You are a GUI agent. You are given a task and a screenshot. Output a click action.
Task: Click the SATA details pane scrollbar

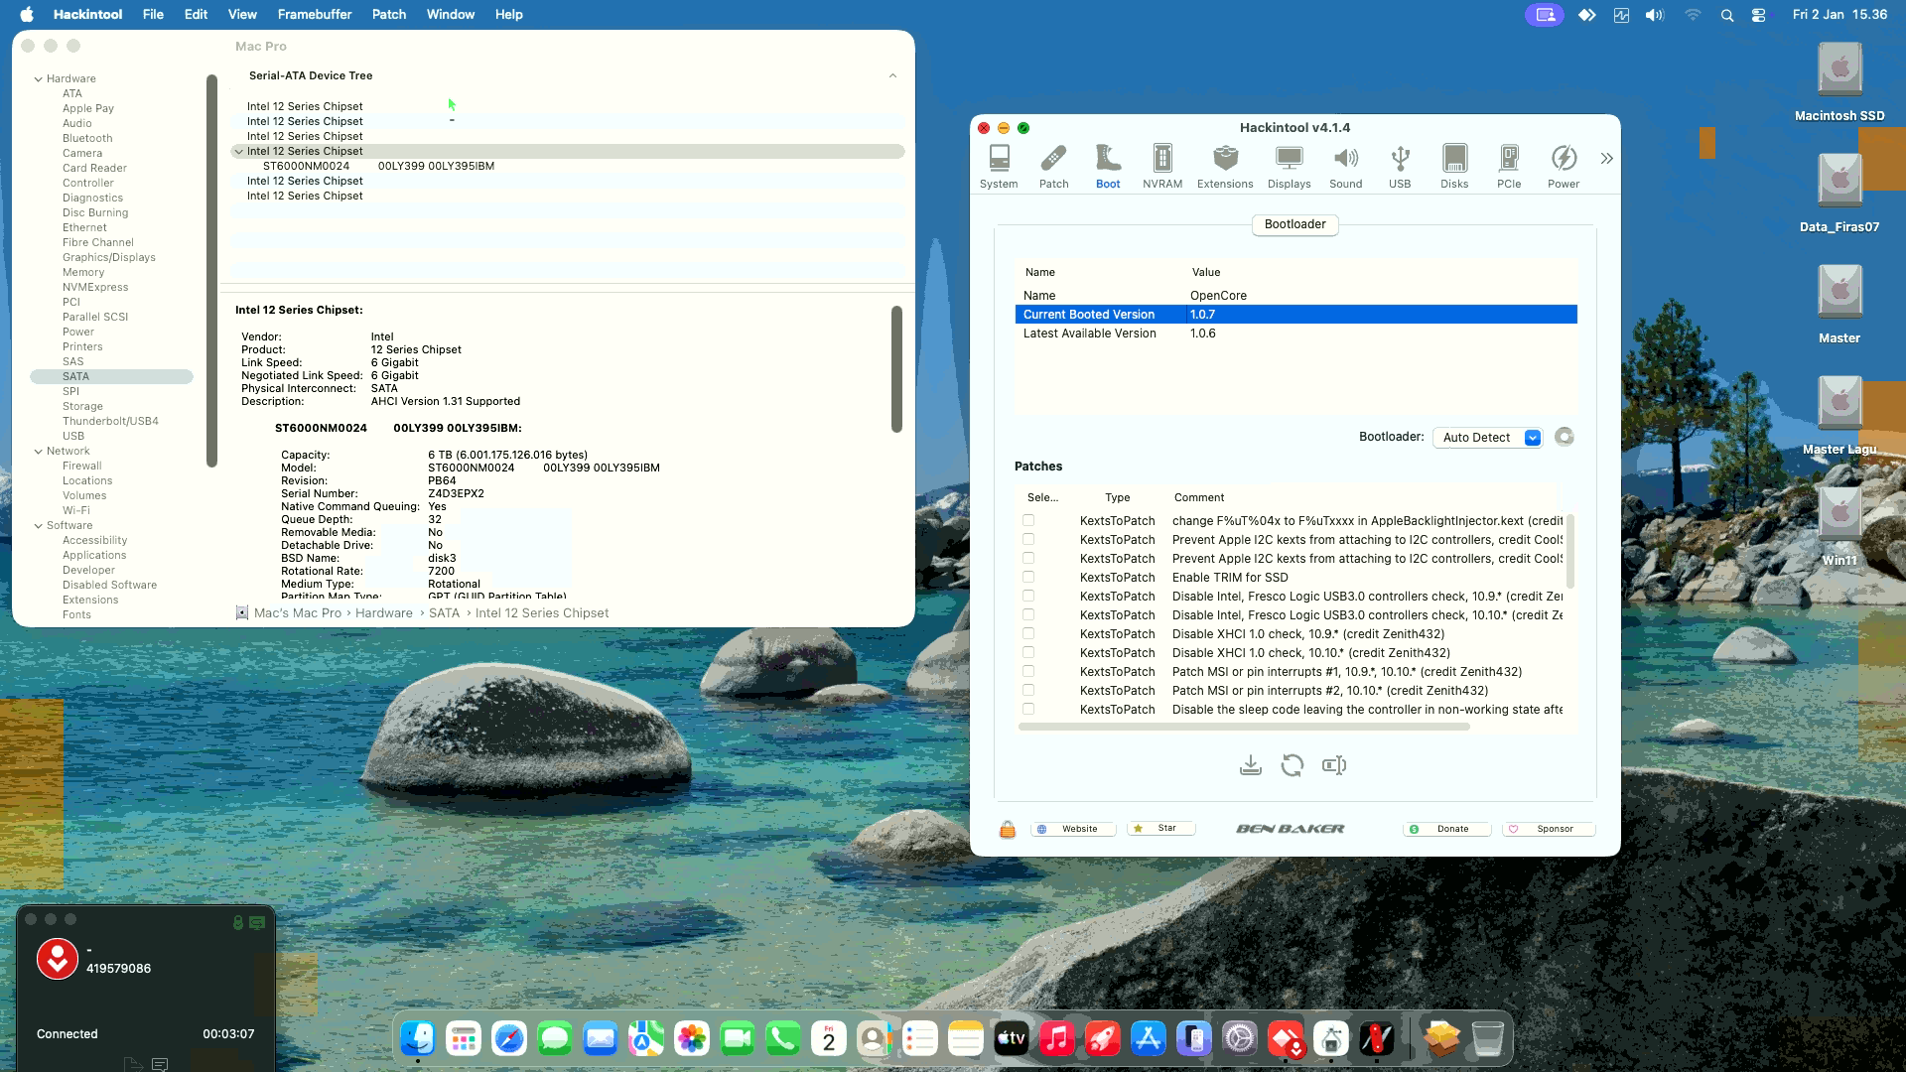point(896,369)
